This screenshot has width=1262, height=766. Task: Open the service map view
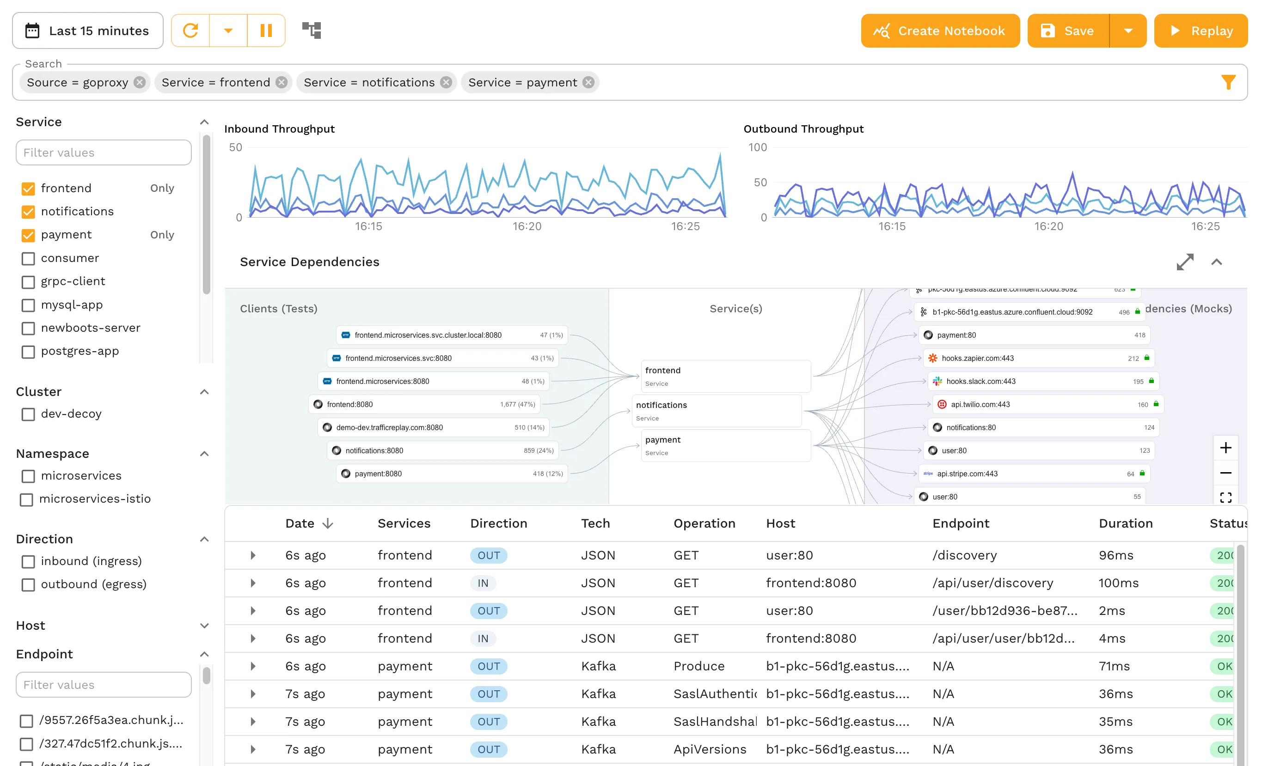pos(312,30)
